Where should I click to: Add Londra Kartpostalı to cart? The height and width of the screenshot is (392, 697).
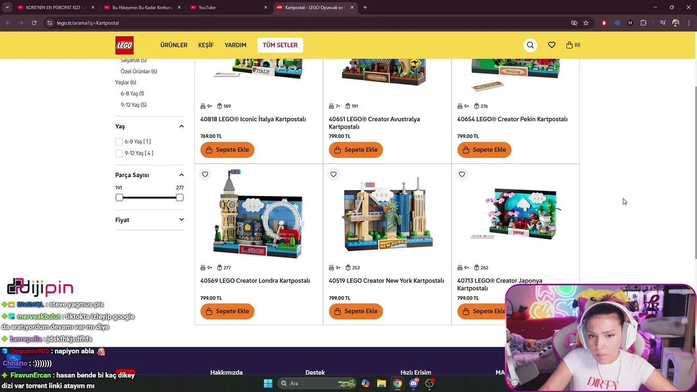(227, 311)
